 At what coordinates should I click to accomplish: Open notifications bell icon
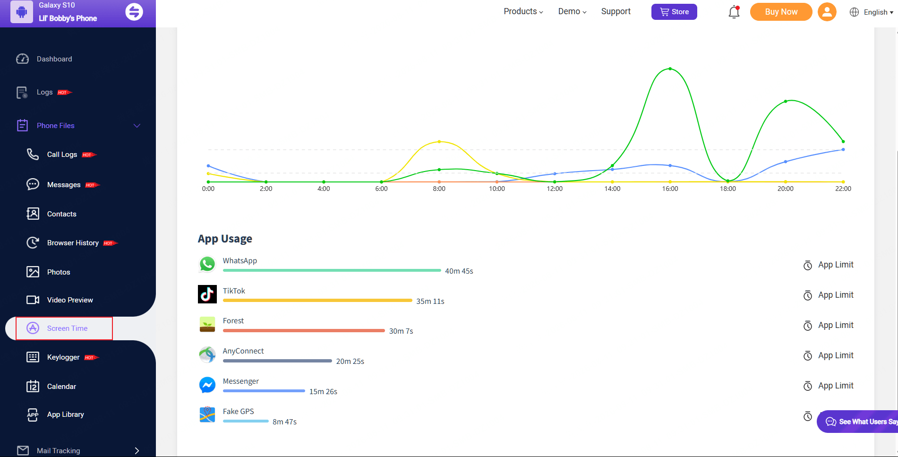pos(734,12)
